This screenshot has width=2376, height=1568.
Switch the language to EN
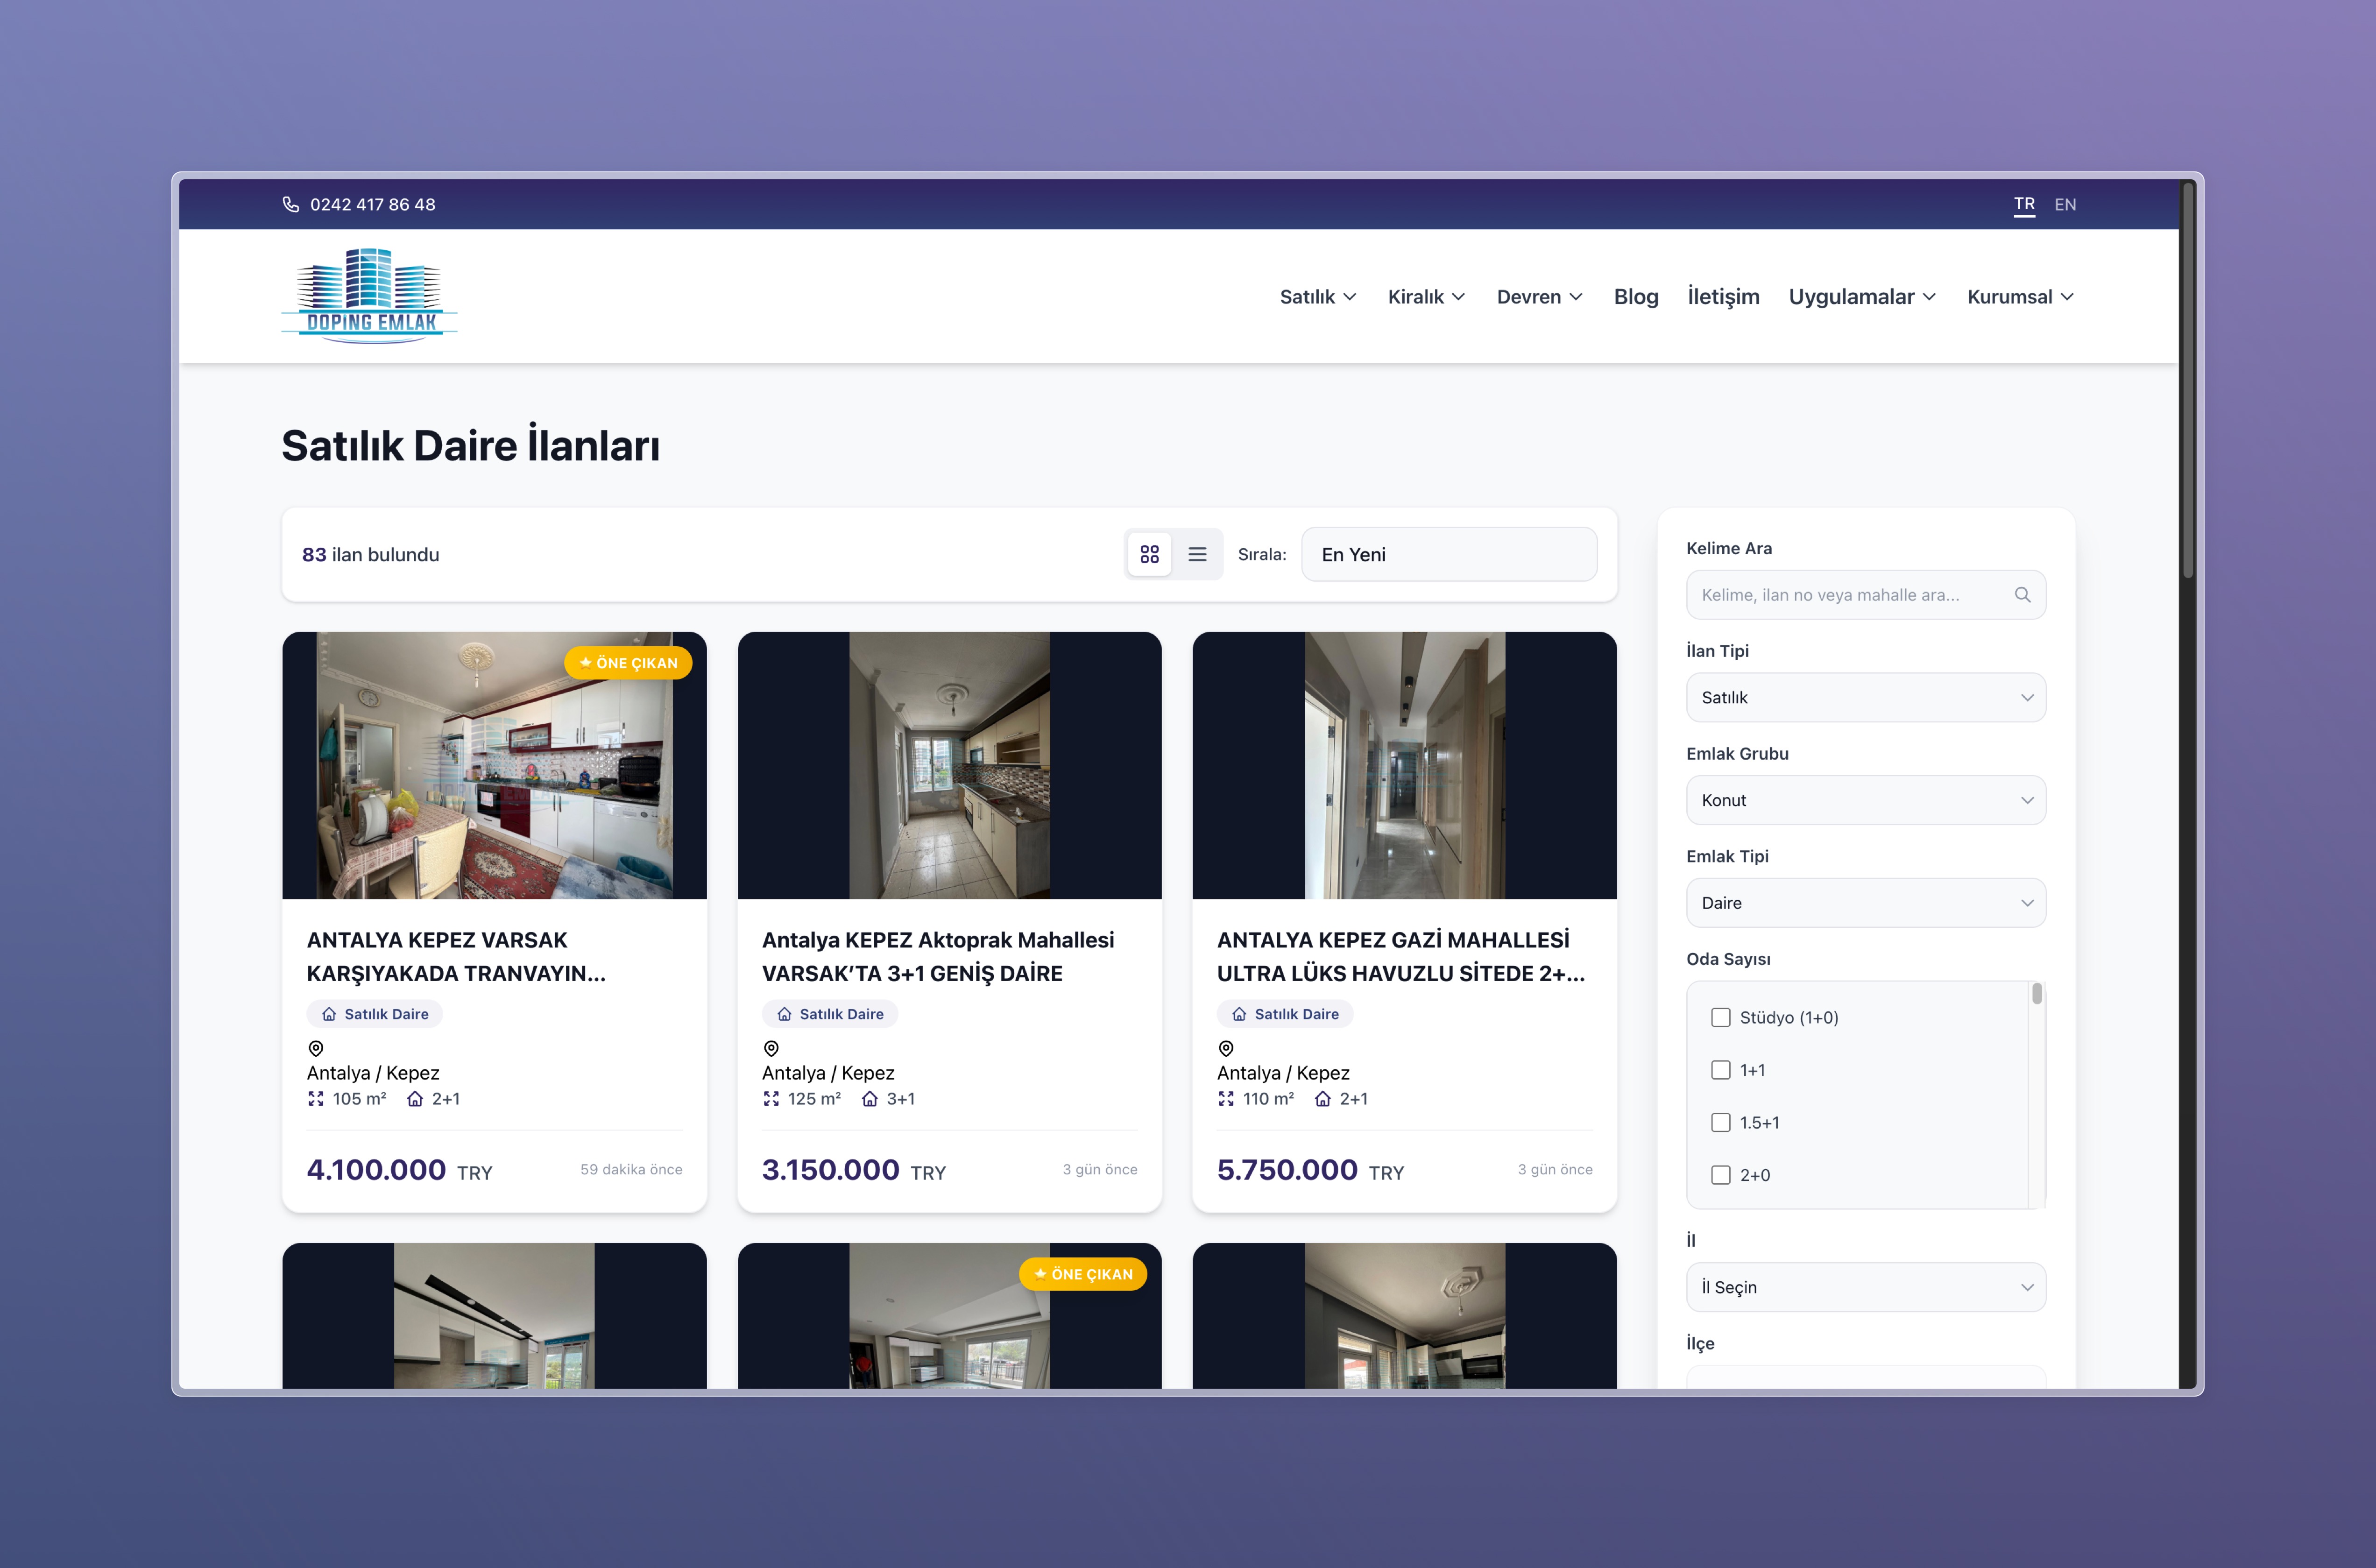(x=2065, y=204)
